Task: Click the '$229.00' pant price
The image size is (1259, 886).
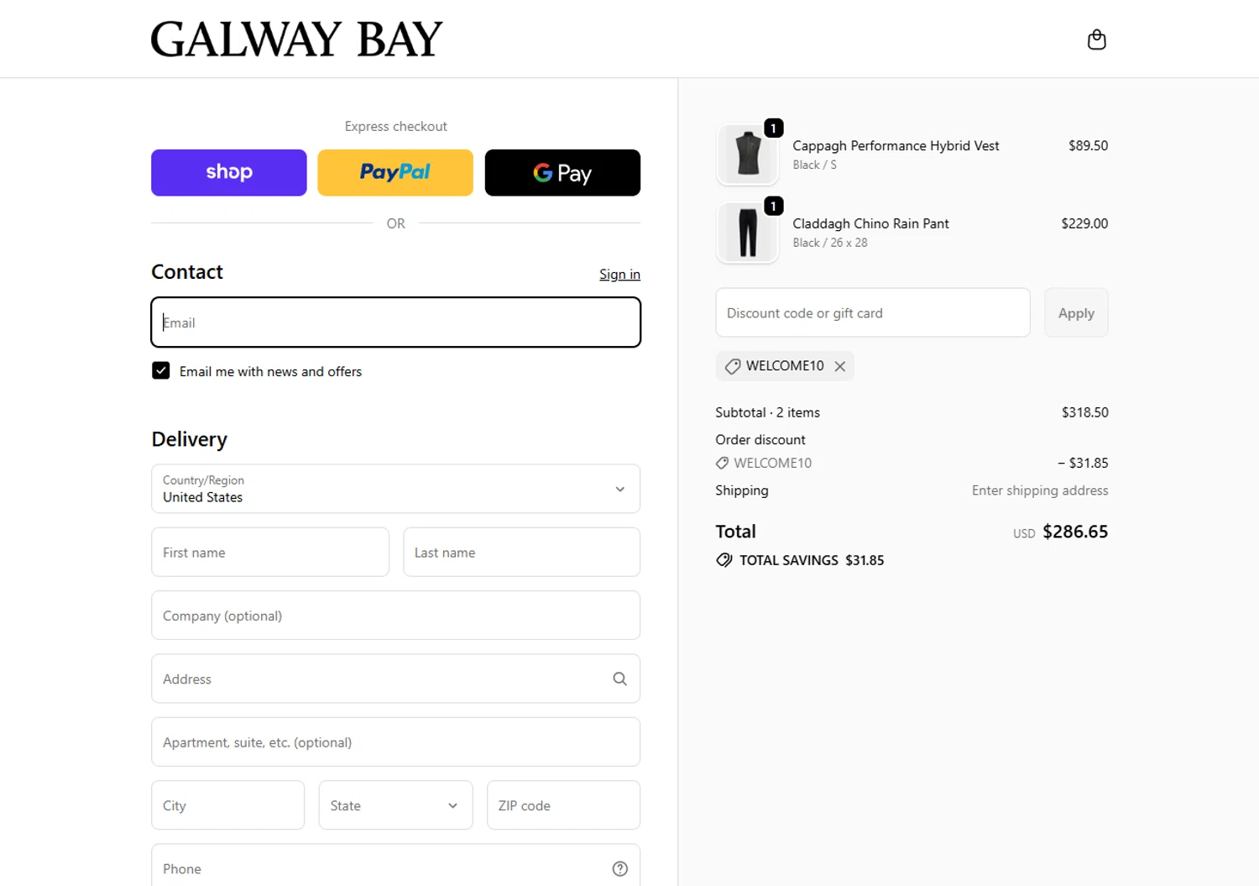Action: 1084,223
